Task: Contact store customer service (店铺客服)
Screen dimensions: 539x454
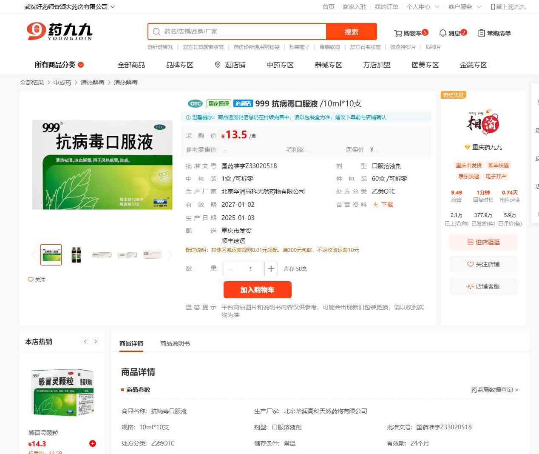Action: (483, 286)
